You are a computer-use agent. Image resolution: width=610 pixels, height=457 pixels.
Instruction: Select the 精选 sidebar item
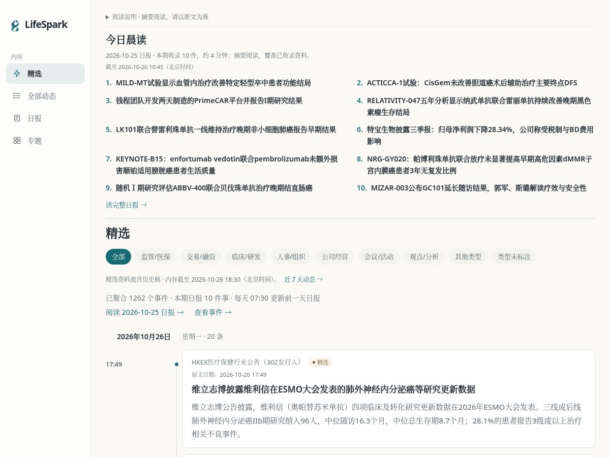(45, 74)
